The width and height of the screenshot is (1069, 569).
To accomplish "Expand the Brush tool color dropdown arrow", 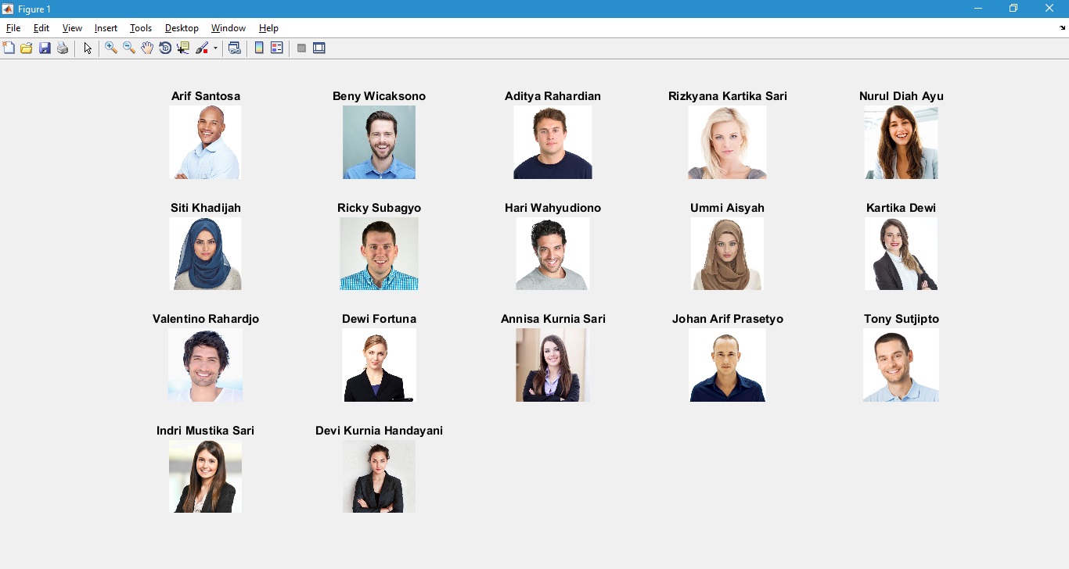I will (215, 48).
